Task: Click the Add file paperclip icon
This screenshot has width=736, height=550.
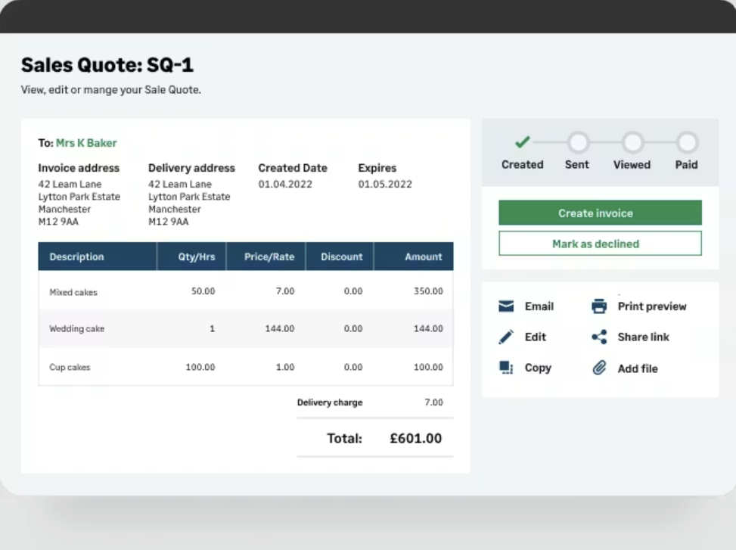Action: pyautogui.click(x=599, y=368)
